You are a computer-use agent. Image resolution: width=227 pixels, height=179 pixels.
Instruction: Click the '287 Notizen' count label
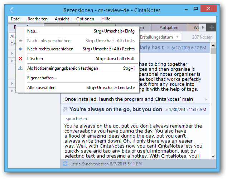[x=202, y=37]
